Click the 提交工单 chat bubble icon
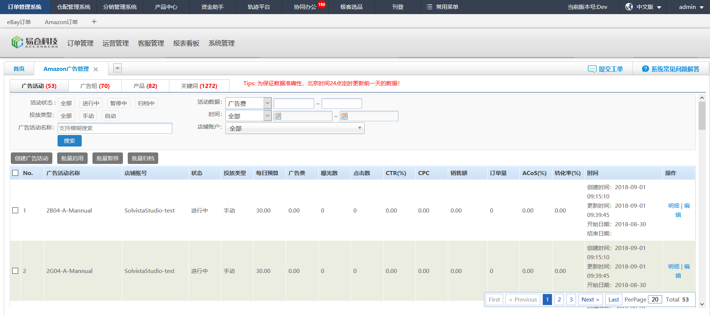Screen dimensions: 710x316 coord(592,69)
